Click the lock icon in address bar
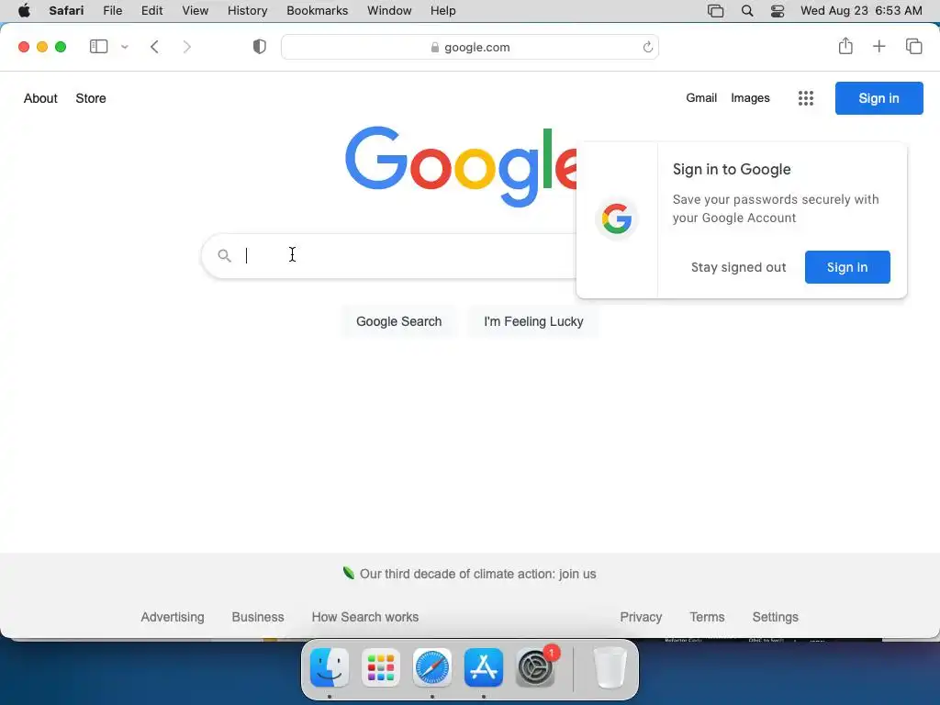The image size is (940, 705). [434, 48]
